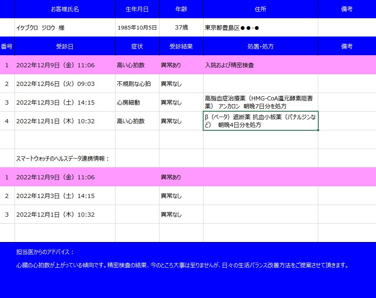Screen dimensions: 376x298
Task: Select the 高脂血症治療薬 prescription cell
Action: pyautogui.click(x=260, y=102)
